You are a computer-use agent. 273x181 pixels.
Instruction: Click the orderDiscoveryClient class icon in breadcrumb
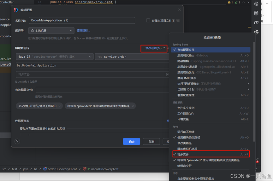[x=45, y=169]
